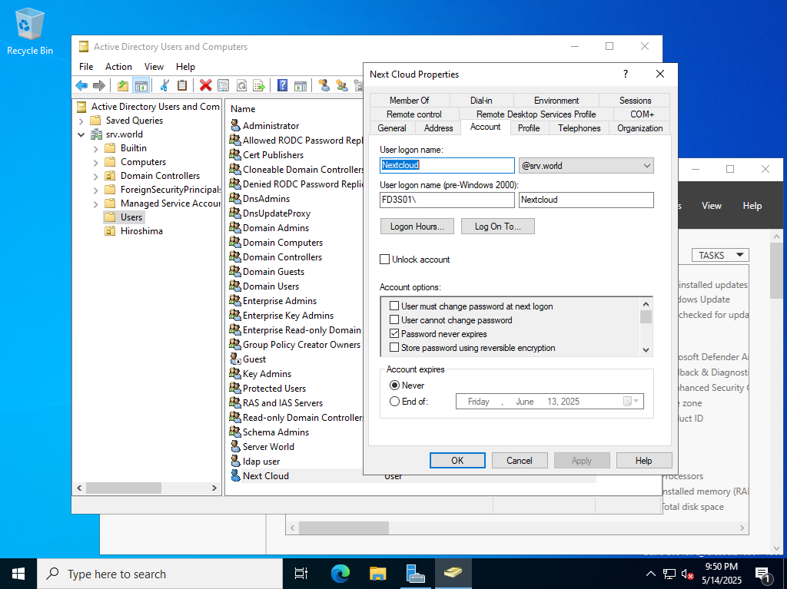Open the File menu

86,67
